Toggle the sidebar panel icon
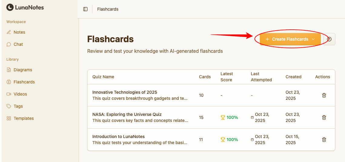Image resolution: width=345 pixels, height=162 pixels. click(x=85, y=9)
